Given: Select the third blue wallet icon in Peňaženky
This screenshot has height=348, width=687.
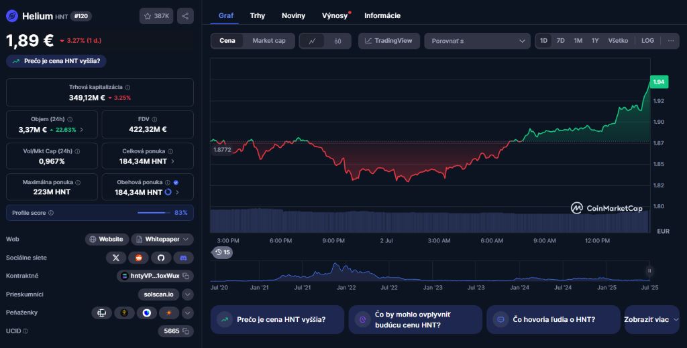Looking at the screenshot, I should (x=147, y=313).
